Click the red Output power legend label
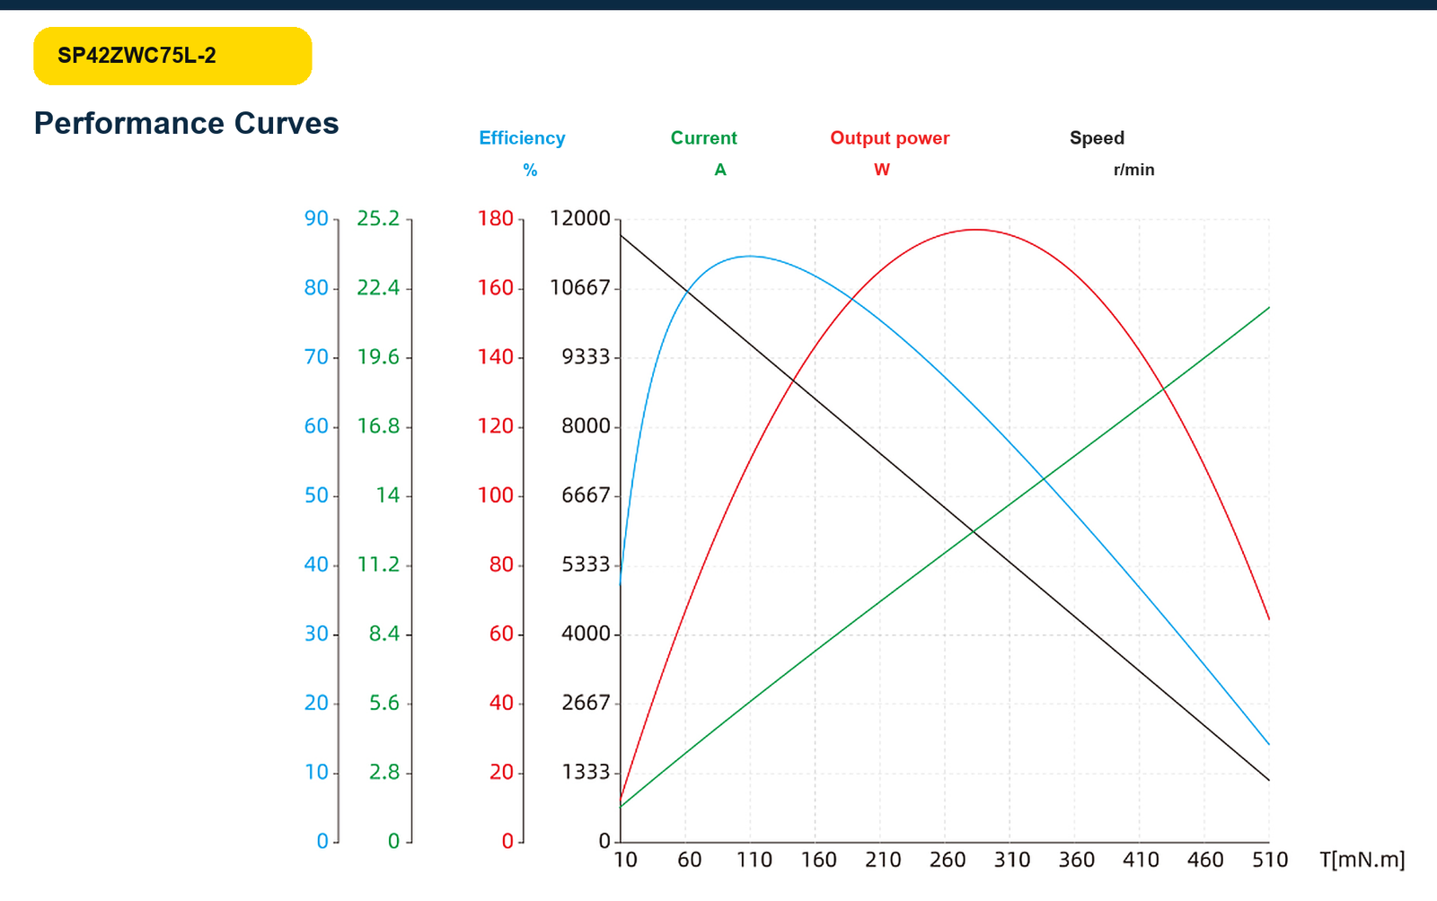The height and width of the screenshot is (901, 1437). coord(889,138)
